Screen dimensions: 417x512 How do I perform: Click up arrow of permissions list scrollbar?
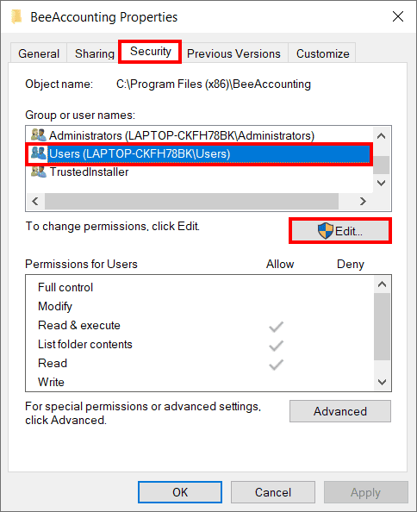pos(382,284)
